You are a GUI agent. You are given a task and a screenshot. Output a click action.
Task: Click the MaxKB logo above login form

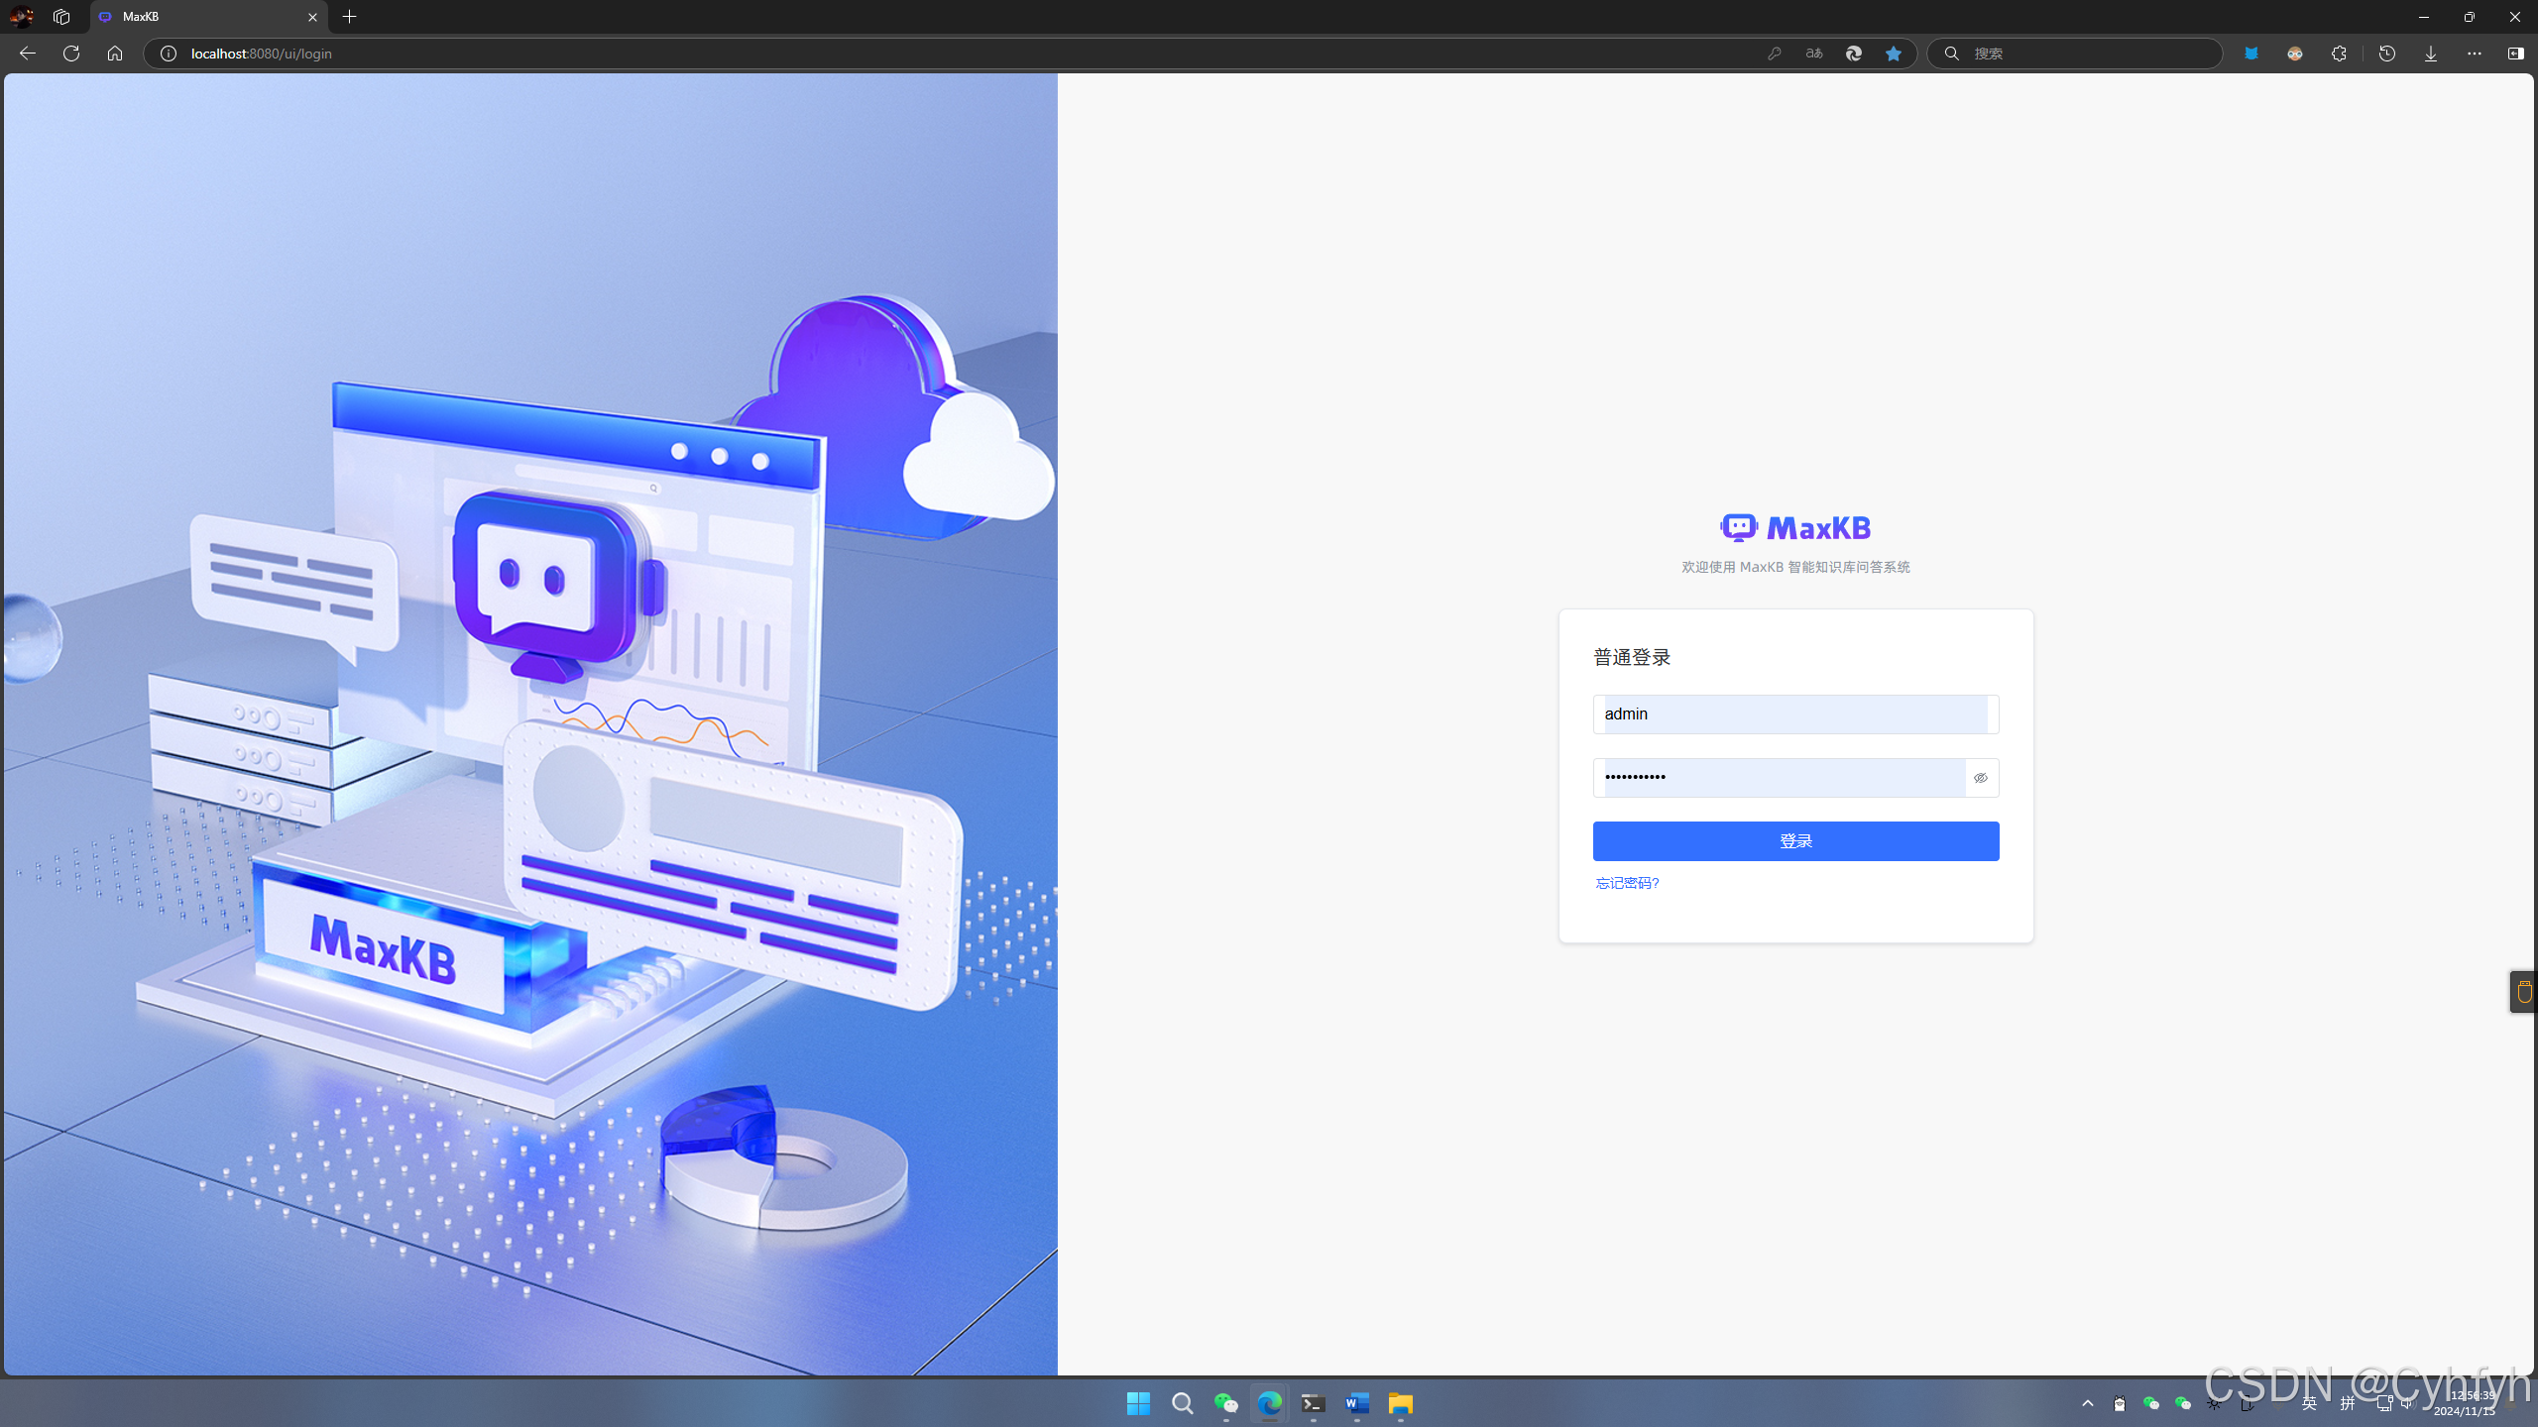1795,527
